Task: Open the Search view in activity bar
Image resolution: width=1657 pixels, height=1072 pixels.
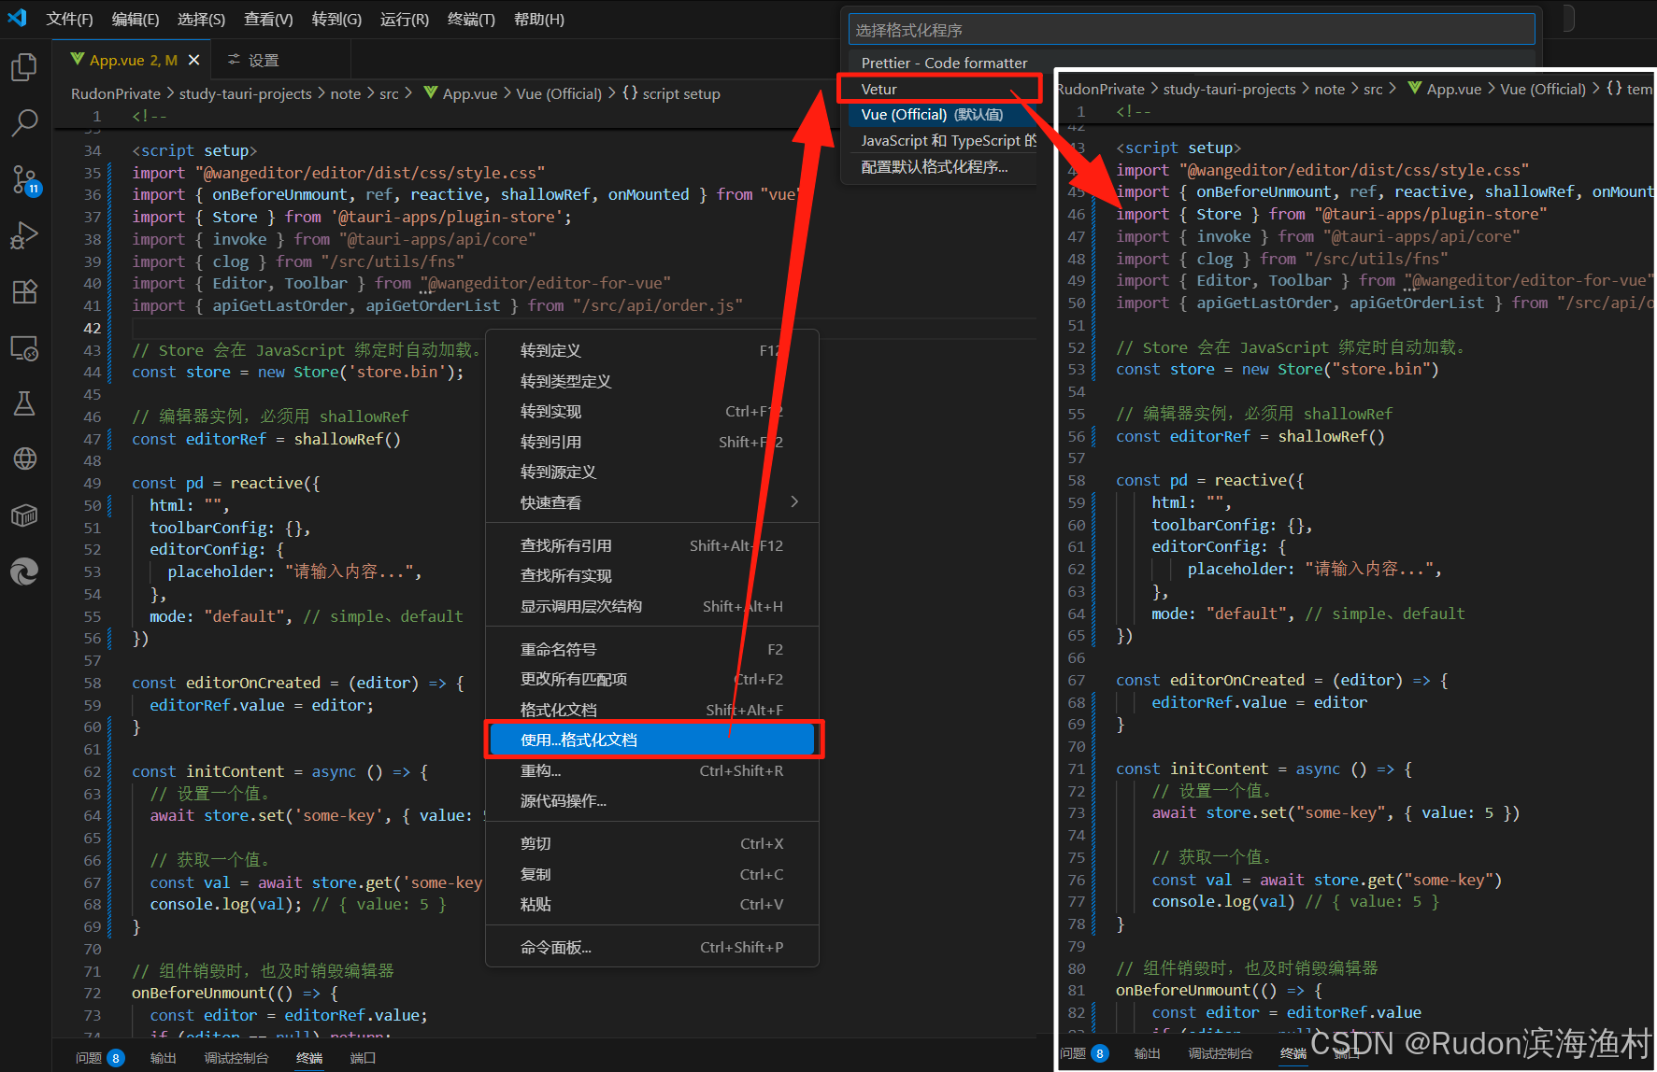Action: tap(24, 122)
